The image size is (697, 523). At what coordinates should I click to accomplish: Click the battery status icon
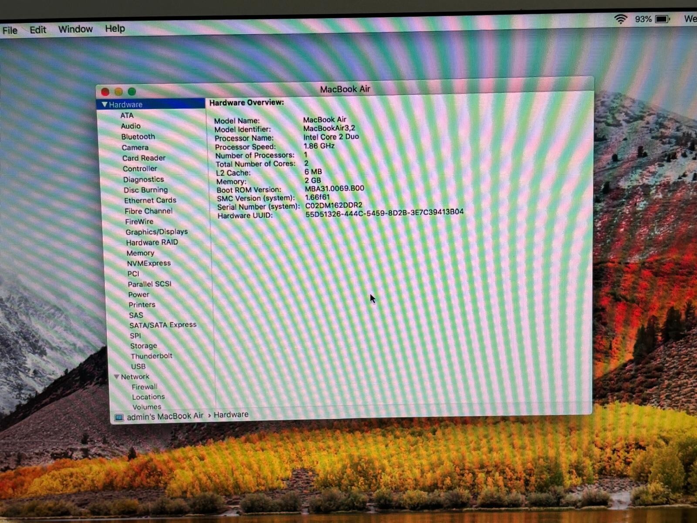click(x=662, y=19)
